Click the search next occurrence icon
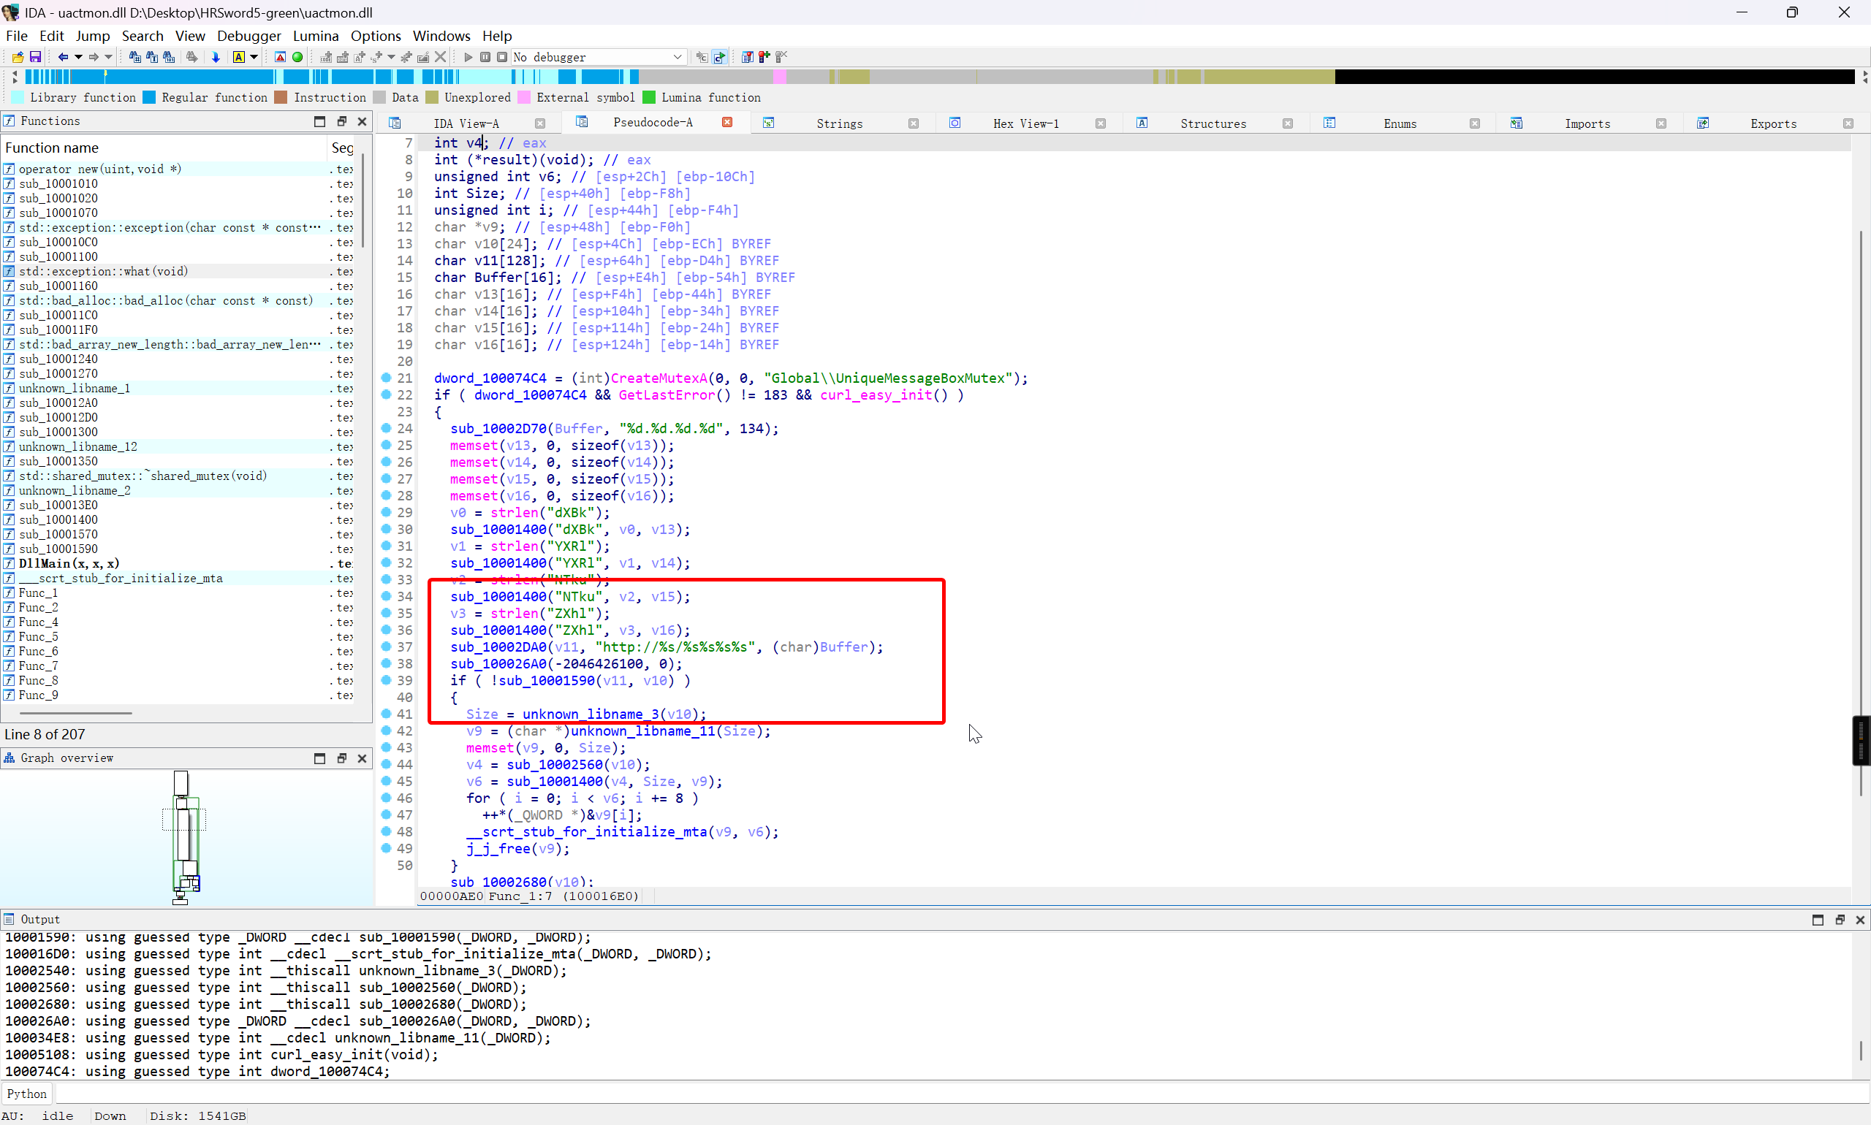This screenshot has height=1125, width=1871. (x=192, y=57)
